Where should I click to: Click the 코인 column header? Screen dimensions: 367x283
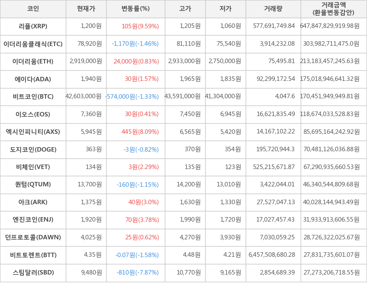pyautogui.click(x=33, y=9)
